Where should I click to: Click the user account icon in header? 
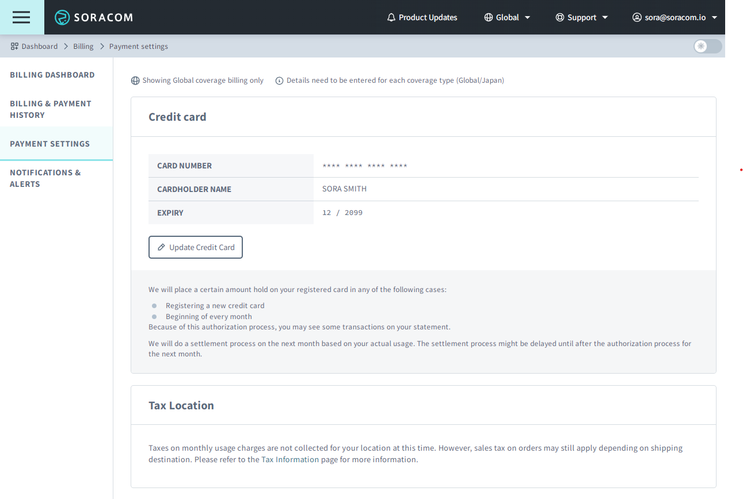(637, 17)
